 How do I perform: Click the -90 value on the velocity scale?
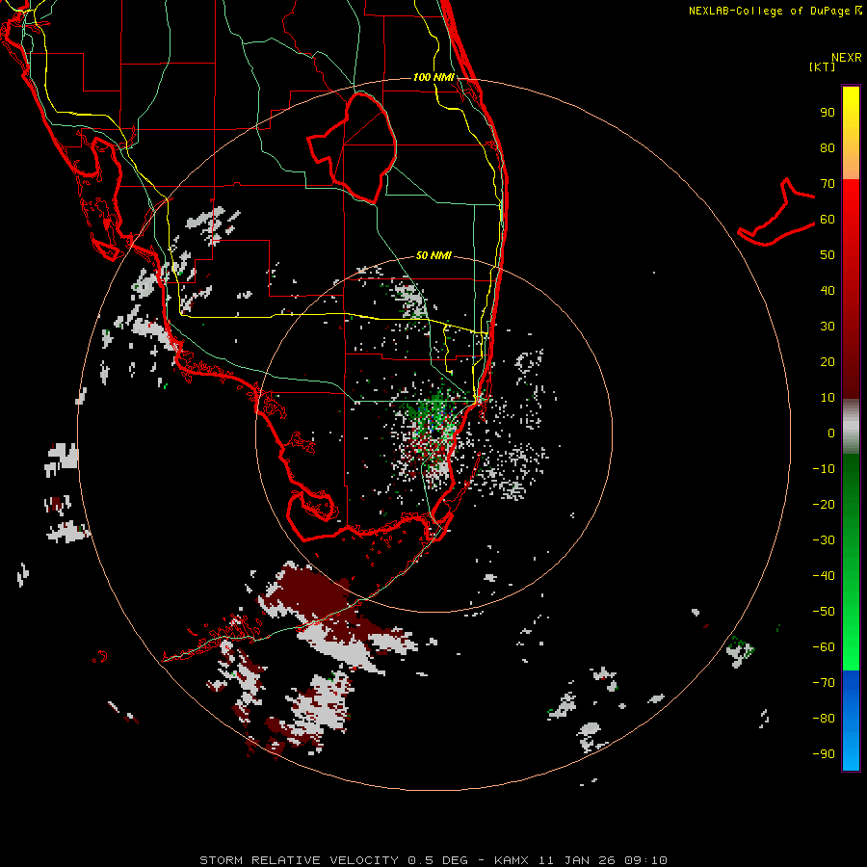[x=824, y=753]
